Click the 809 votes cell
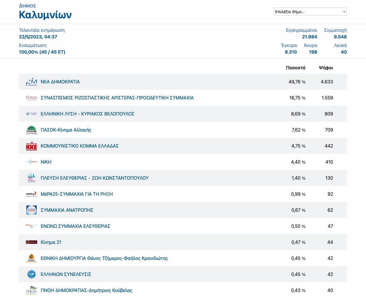366x298 pixels. pyautogui.click(x=329, y=114)
